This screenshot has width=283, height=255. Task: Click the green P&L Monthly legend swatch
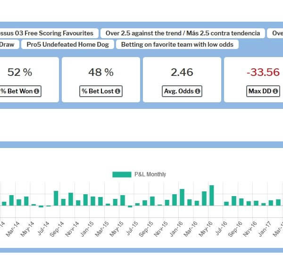coord(122,174)
